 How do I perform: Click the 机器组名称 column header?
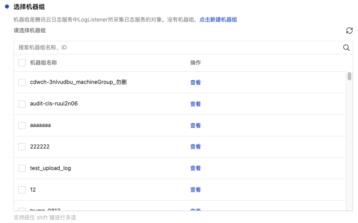click(x=44, y=63)
